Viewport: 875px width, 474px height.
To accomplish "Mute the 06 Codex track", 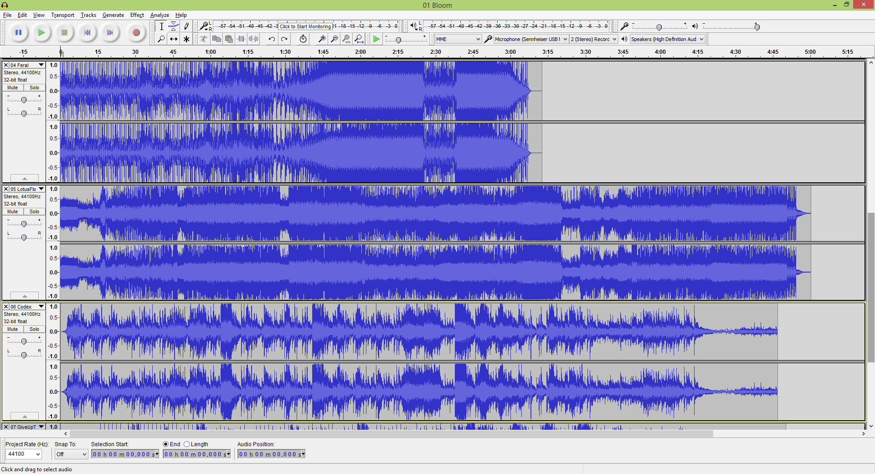I will click(x=13, y=329).
